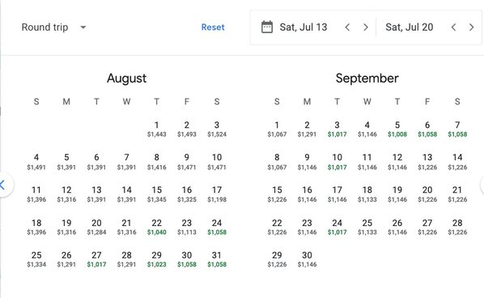
Task: Click the Sat, Jul 20 return date field
Action: pos(410,28)
